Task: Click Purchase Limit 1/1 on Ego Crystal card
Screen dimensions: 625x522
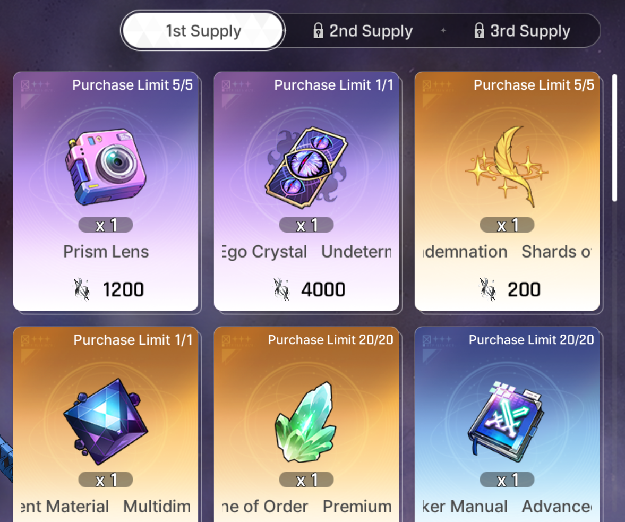Action: [x=333, y=85]
